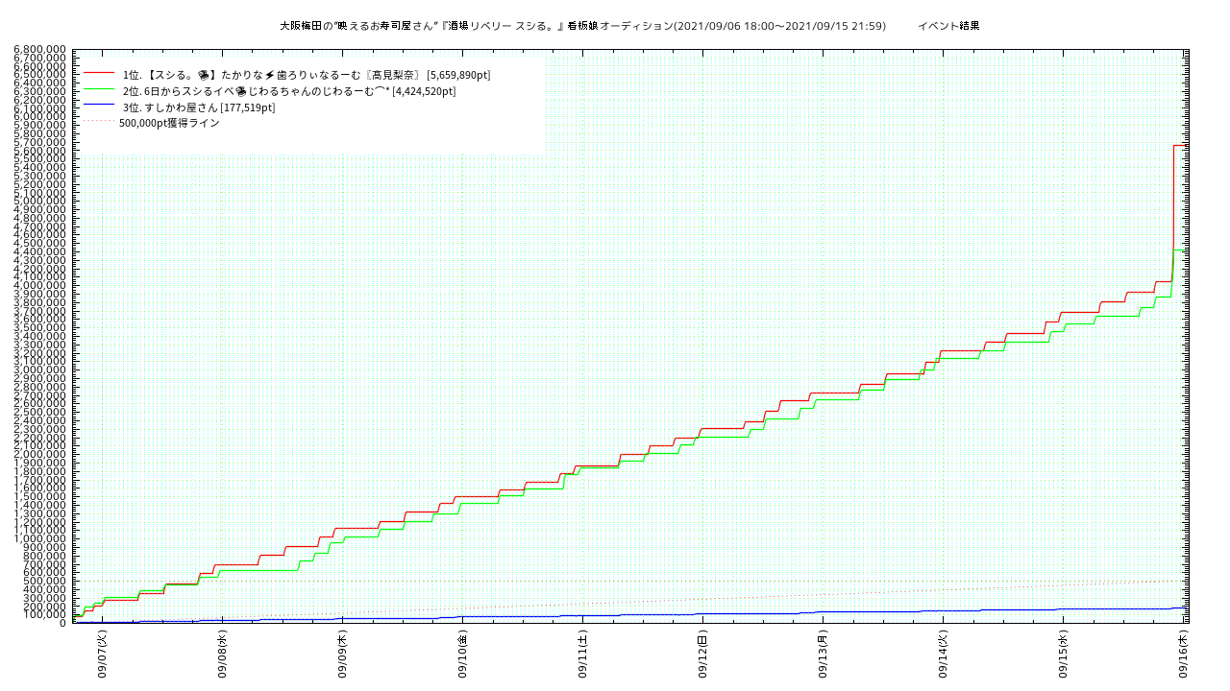Click the 5,000,000 y-axis value

coord(39,201)
